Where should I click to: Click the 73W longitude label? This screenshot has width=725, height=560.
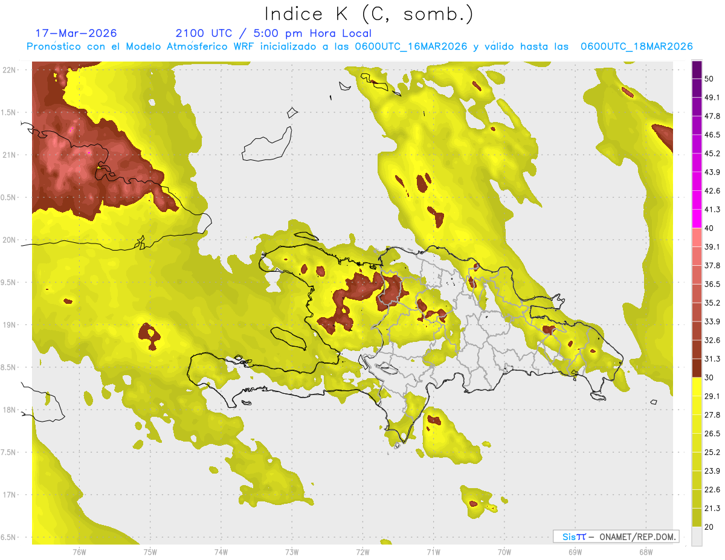(x=292, y=552)
